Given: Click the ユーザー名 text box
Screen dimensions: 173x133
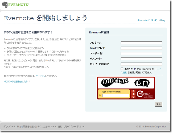Looking at the screenshot, I should tap(141, 53).
